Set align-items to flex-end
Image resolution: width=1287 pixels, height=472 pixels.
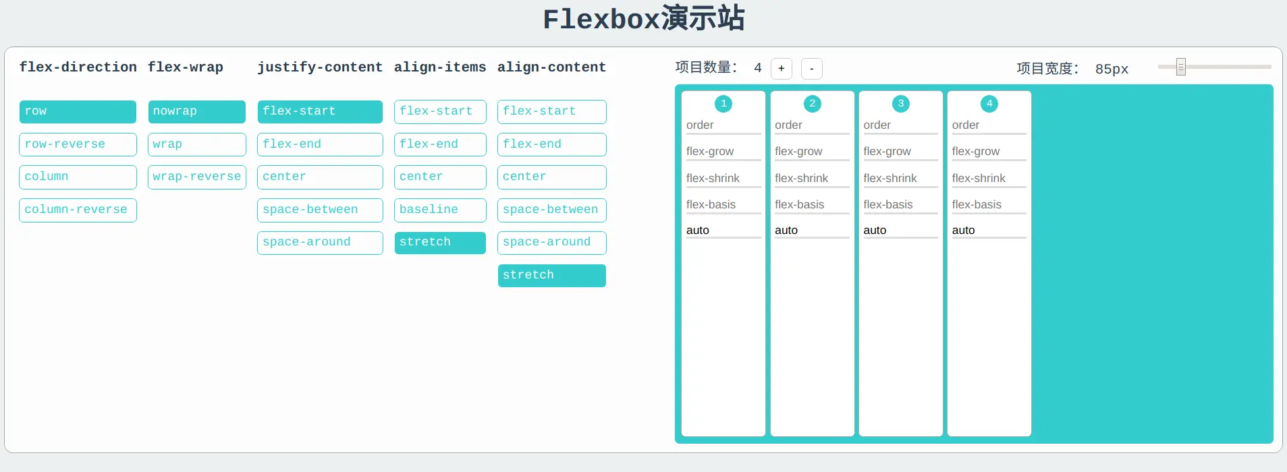click(x=440, y=144)
